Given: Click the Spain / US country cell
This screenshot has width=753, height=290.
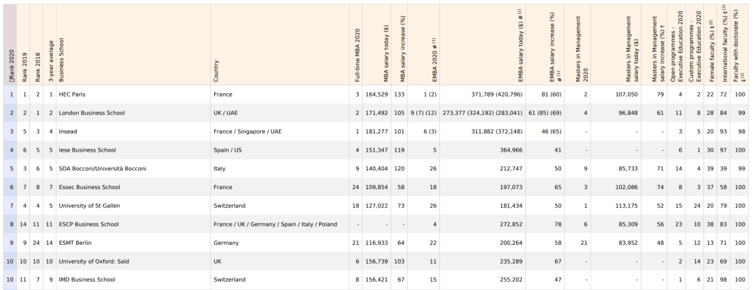Looking at the screenshot, I should coord(280,150).
